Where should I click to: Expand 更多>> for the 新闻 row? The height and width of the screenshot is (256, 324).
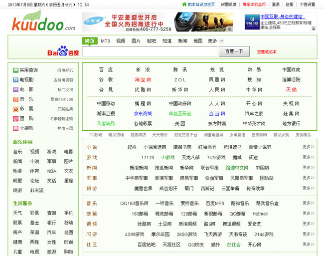308,168
